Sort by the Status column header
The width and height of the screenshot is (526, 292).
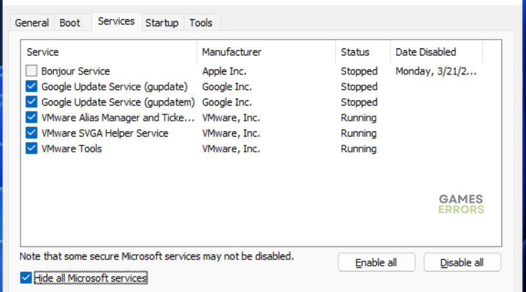coord(363,52)
